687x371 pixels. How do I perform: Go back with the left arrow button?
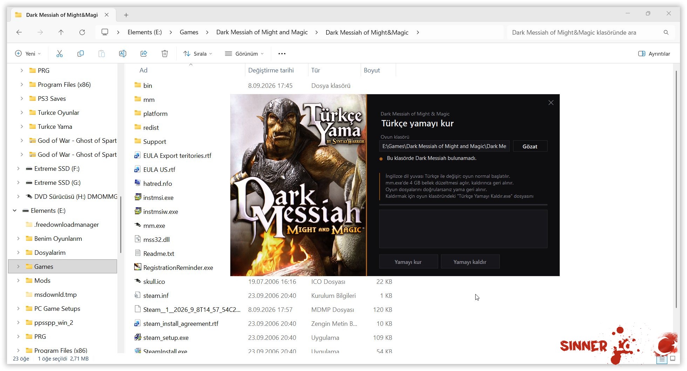19,32
